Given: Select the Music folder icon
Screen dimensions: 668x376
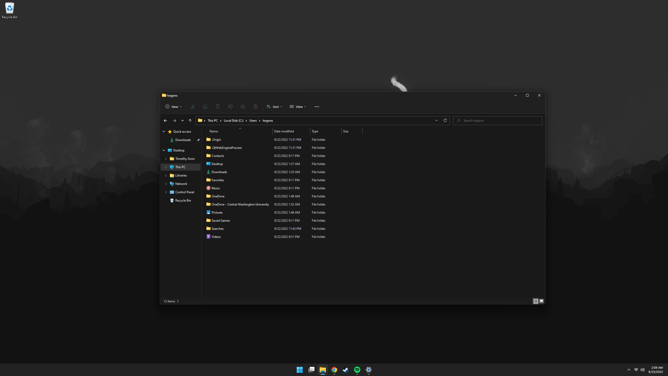Looking at the screenshot, I should [x=208, y=188].
